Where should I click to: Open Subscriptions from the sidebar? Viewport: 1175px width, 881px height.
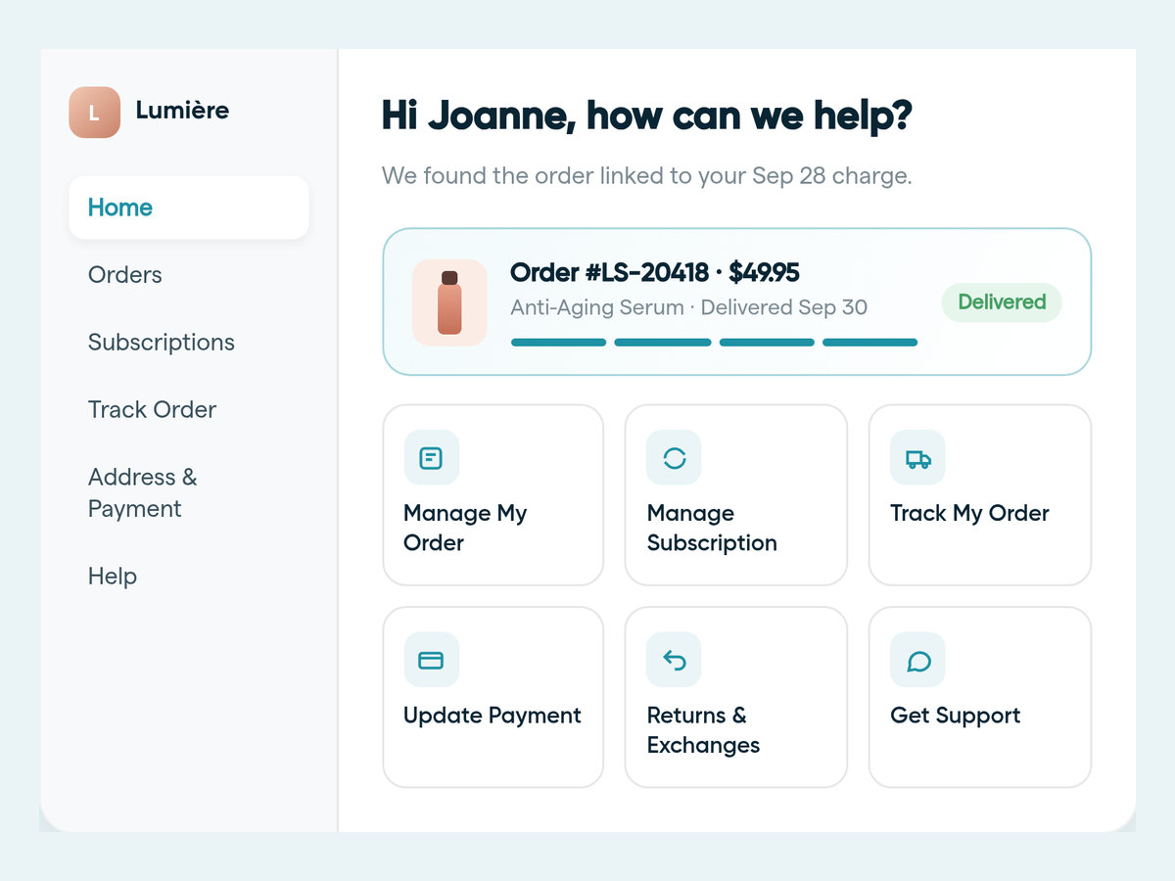point(189,343)
